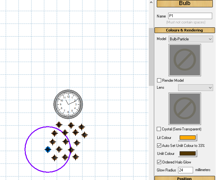Open the Model dropdown showing Bulb-Particle
Viewport: 216px width, 180px height.
click(191, 39)
